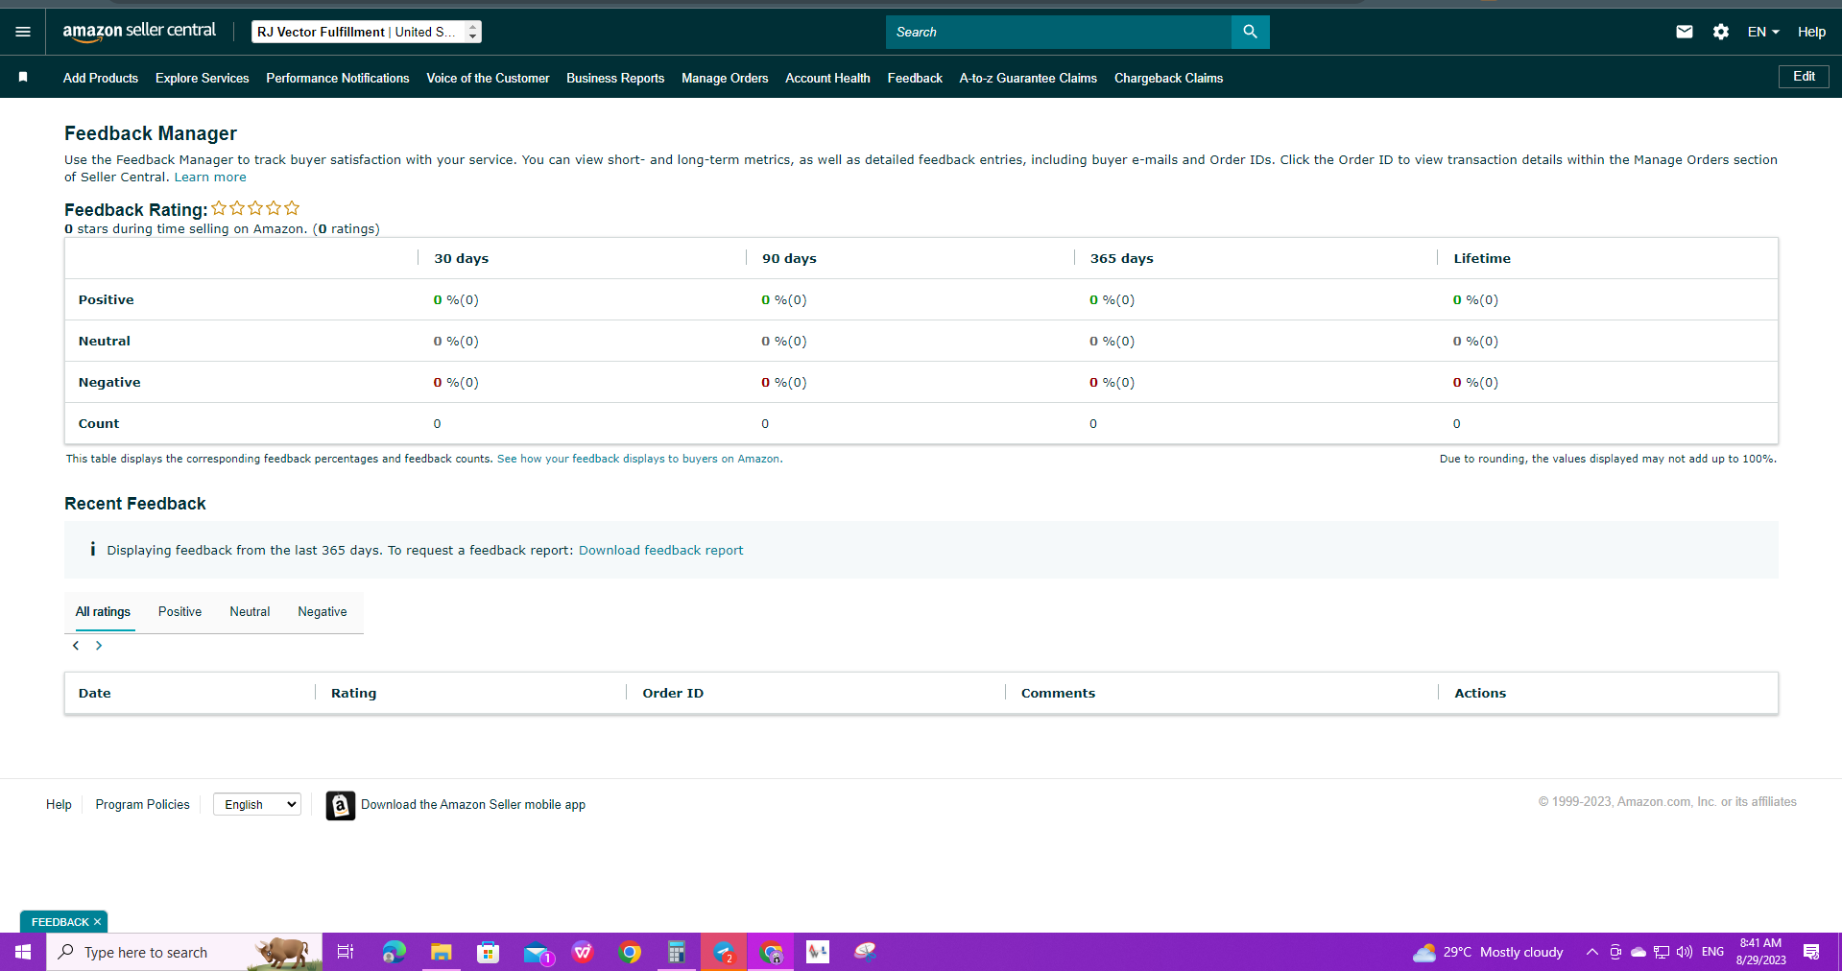This screenshot has width=1842, height=971.
Task: Open Explore Services menu item
Action: tap(202, 78)
